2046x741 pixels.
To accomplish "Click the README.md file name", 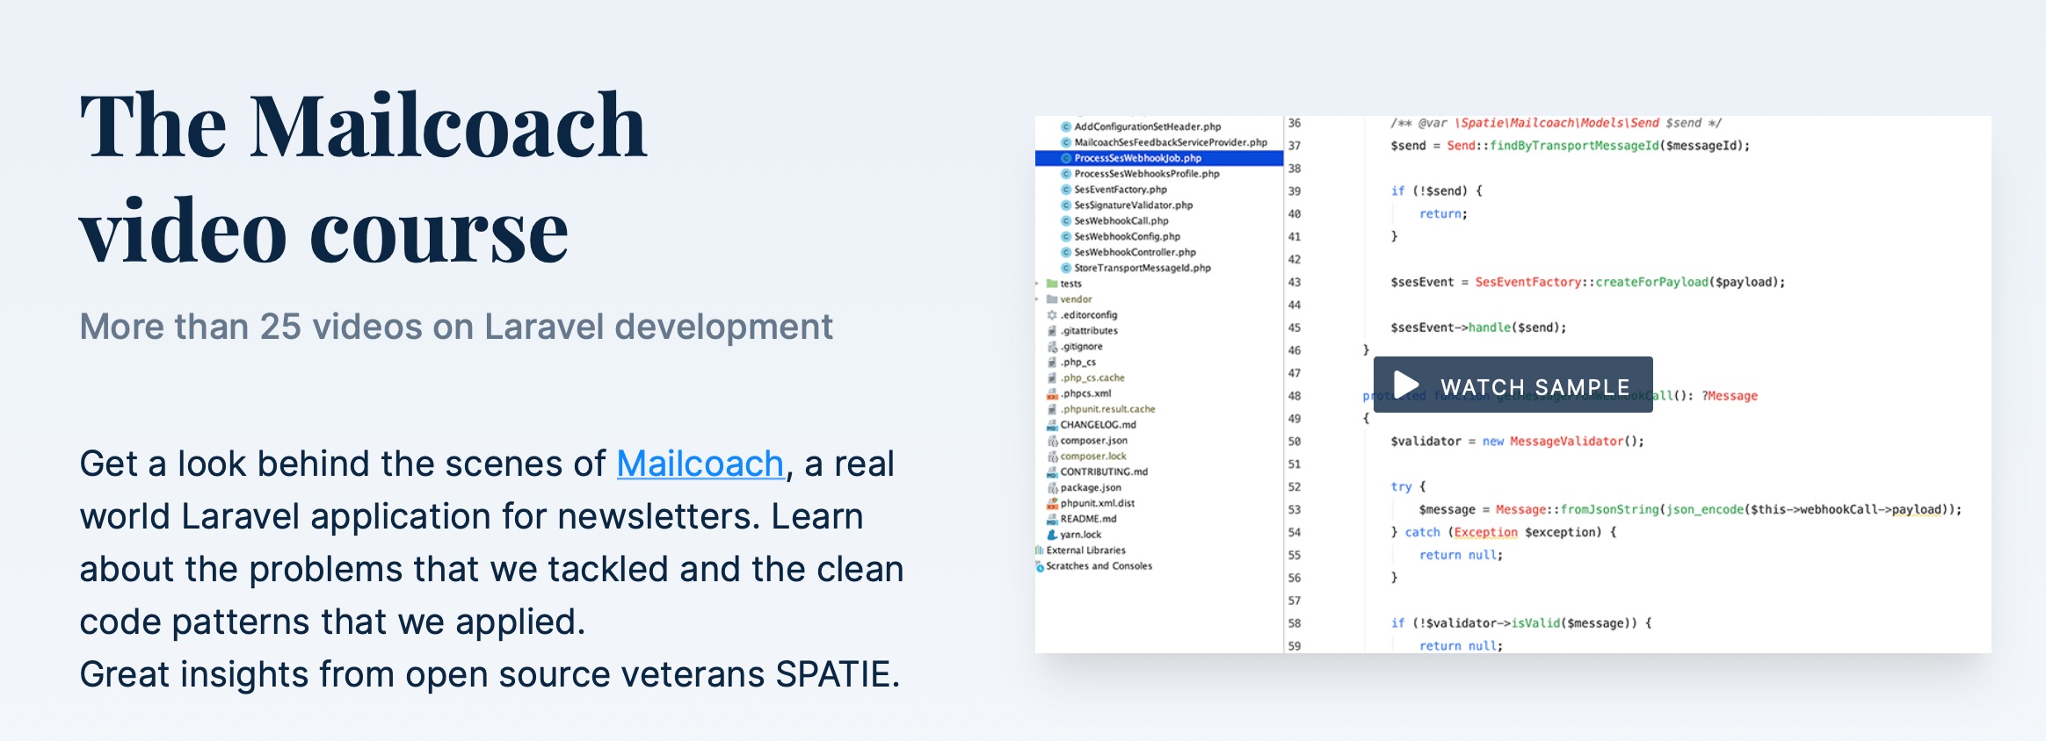I will click(1088, 519).
